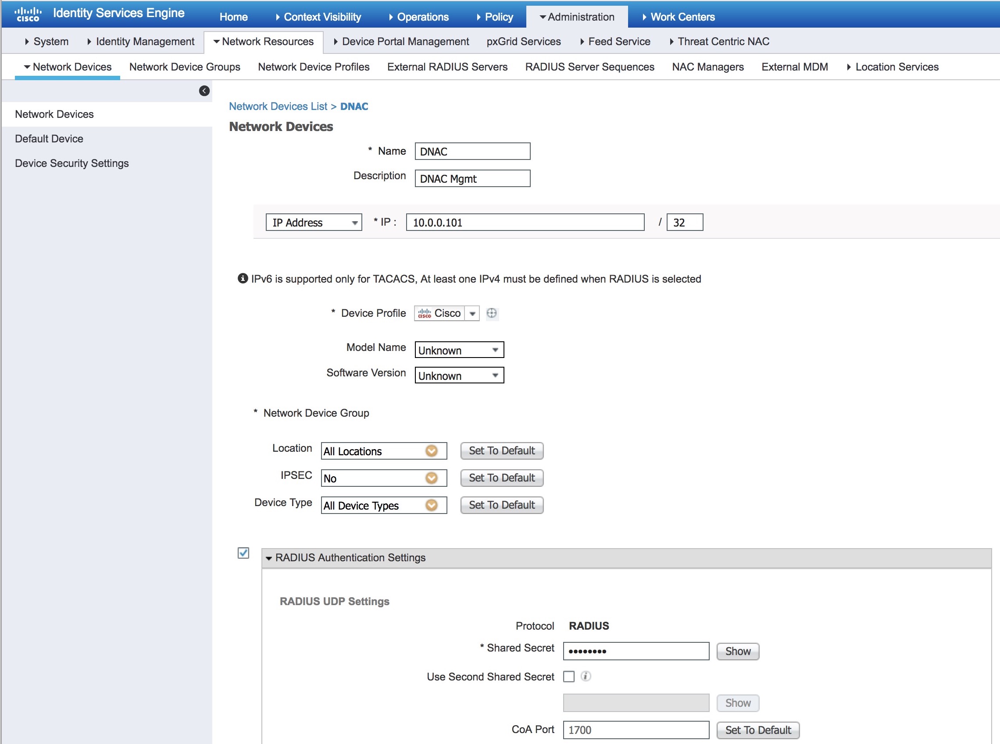Screen dimensions: 1000x744
Task: Select pxGrid Services
Action: point(523,42)
